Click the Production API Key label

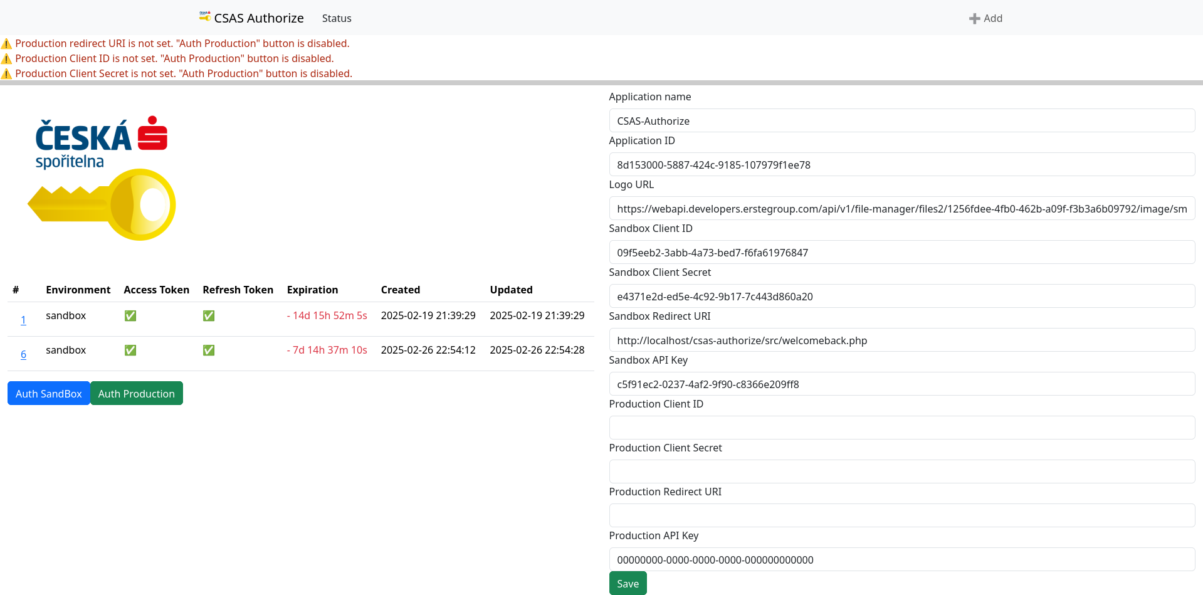click(654, 535)
